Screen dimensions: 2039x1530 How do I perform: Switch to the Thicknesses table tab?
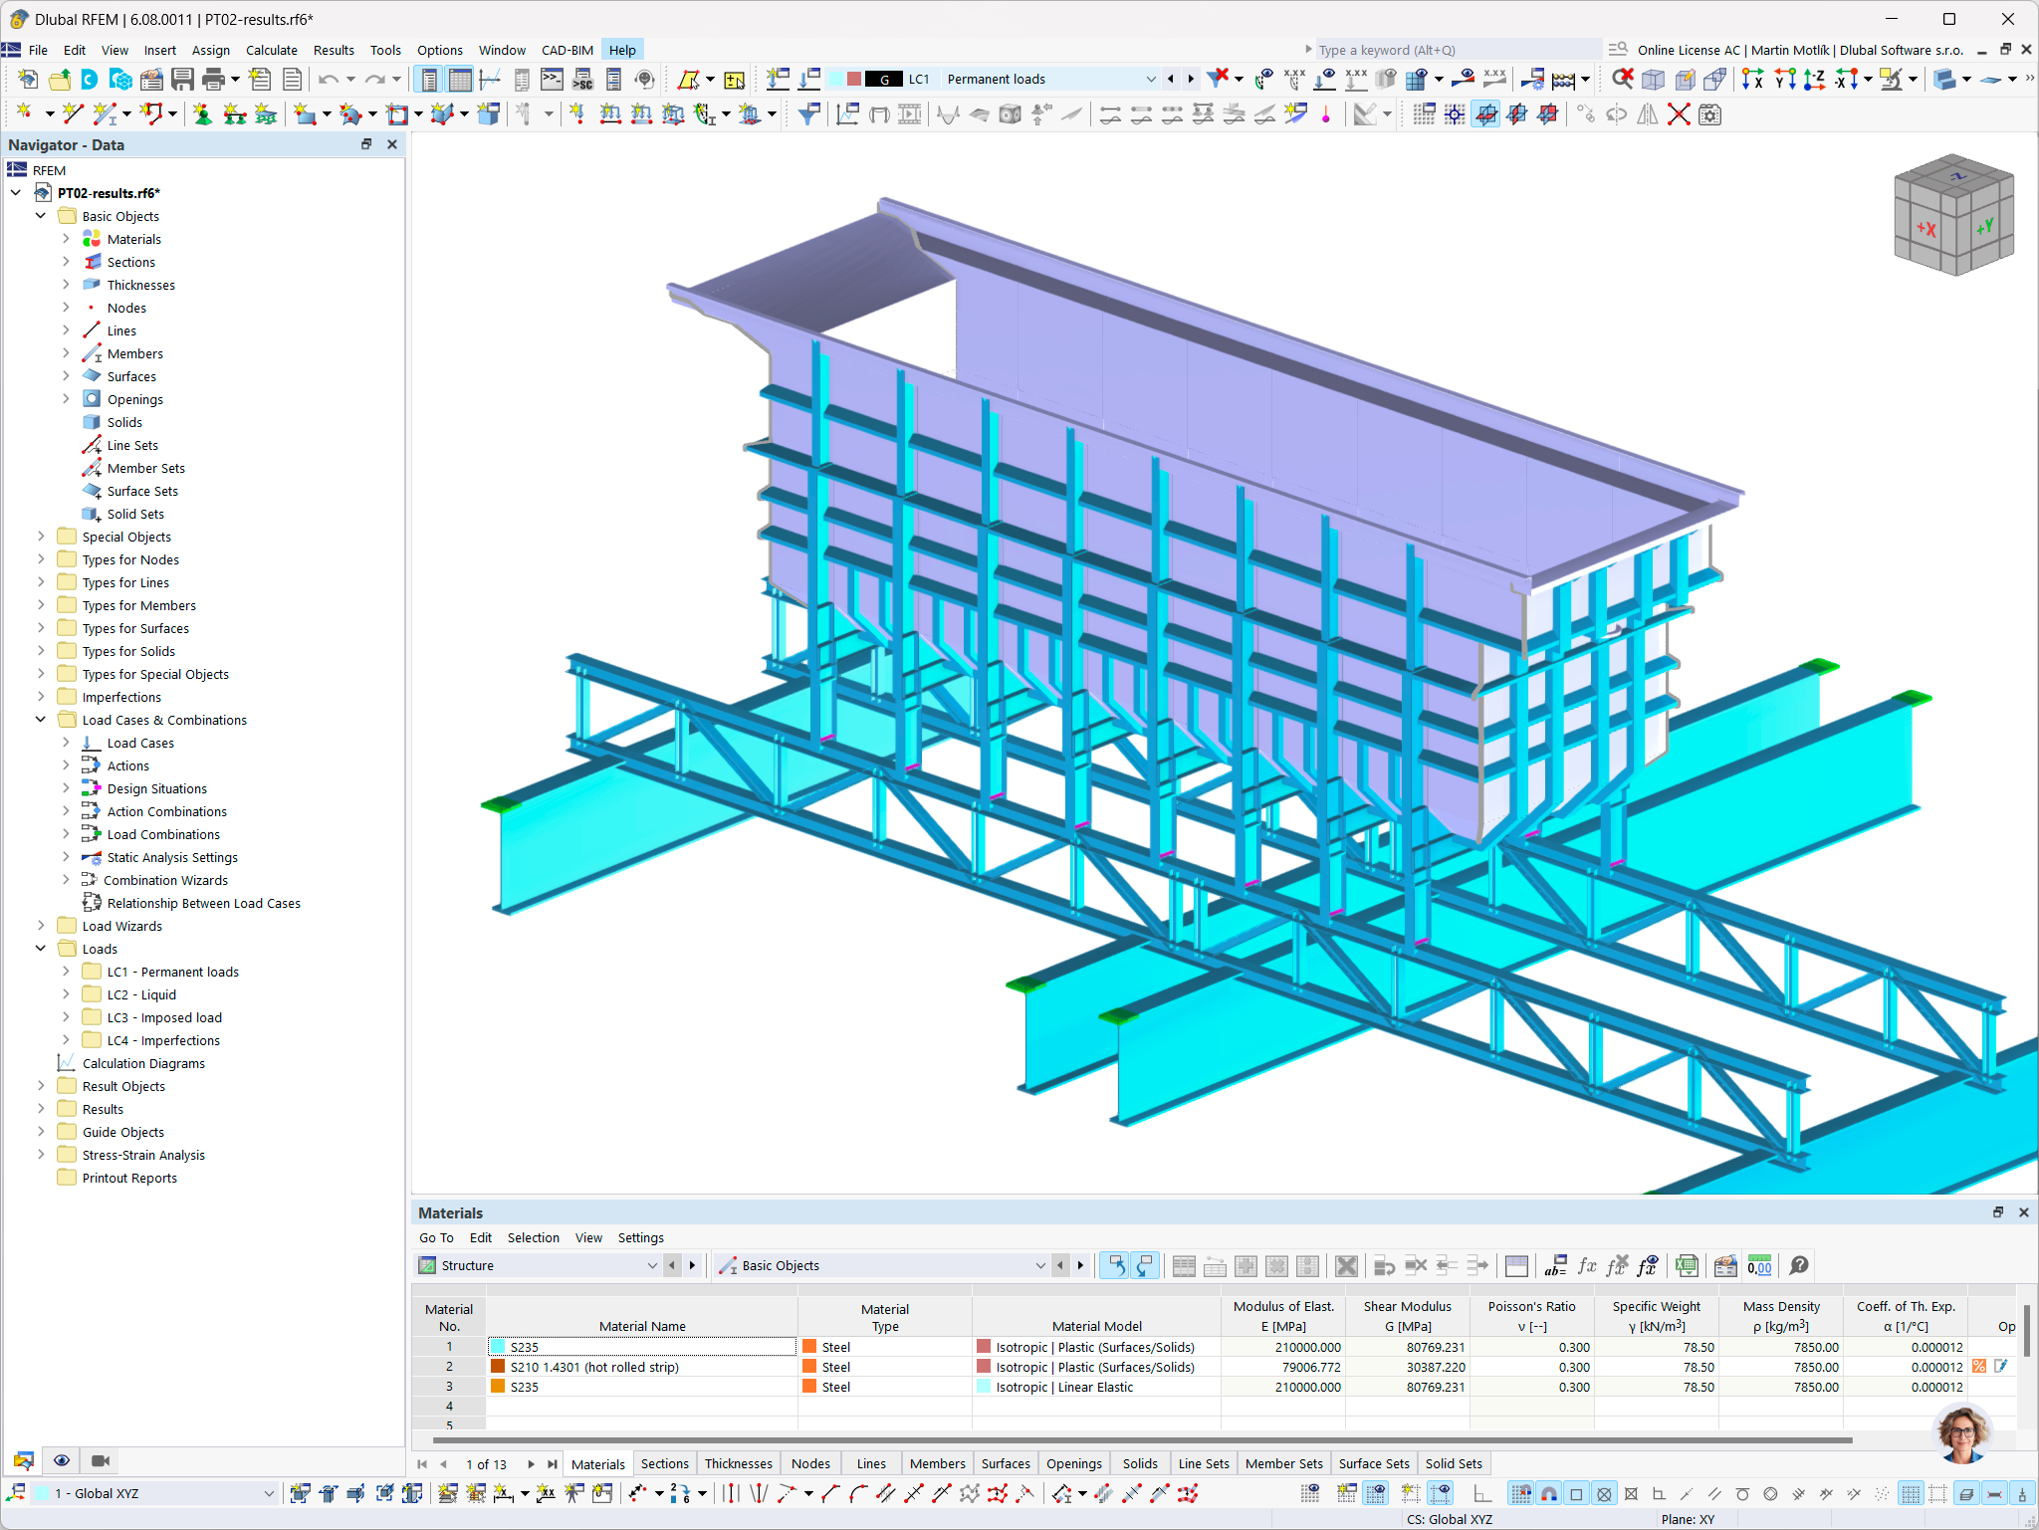[738, 1463]
